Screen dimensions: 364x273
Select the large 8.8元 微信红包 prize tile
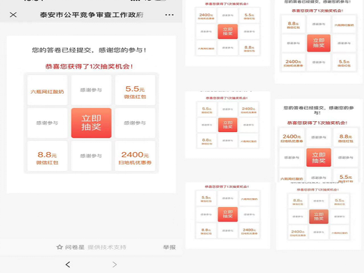[47, 155]
